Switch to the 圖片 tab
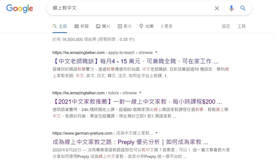 tap(103, 26)
